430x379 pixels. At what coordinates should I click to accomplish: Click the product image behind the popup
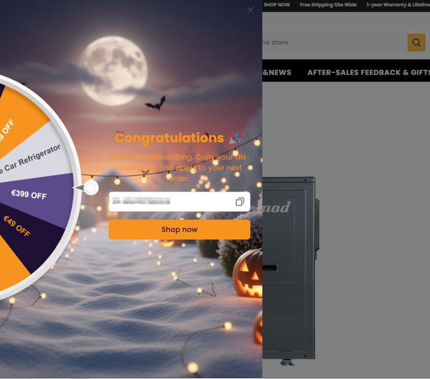click(290, 270)
